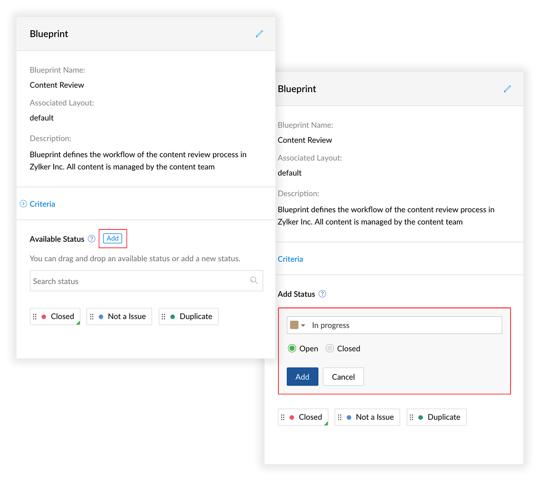Grab the drag handle on left Duplicate status
This screenshot has height=482, width=542.
[163, 317]
